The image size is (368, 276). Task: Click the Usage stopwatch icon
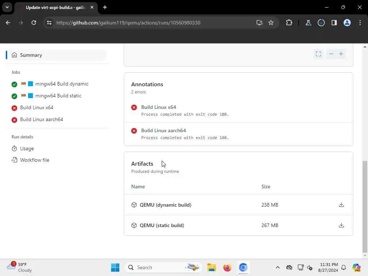[x=14, y=148]
